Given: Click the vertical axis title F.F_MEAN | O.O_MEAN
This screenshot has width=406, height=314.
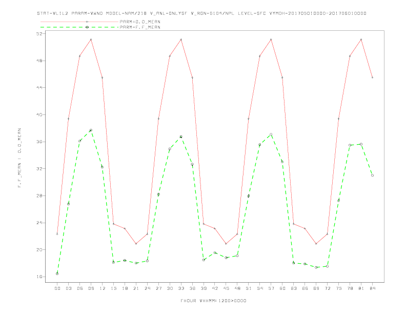Looking at the screenshot, I should pos(19,158).
